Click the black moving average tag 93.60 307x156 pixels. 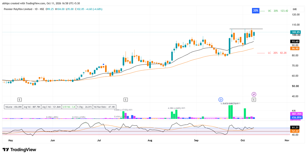point(295,41)
